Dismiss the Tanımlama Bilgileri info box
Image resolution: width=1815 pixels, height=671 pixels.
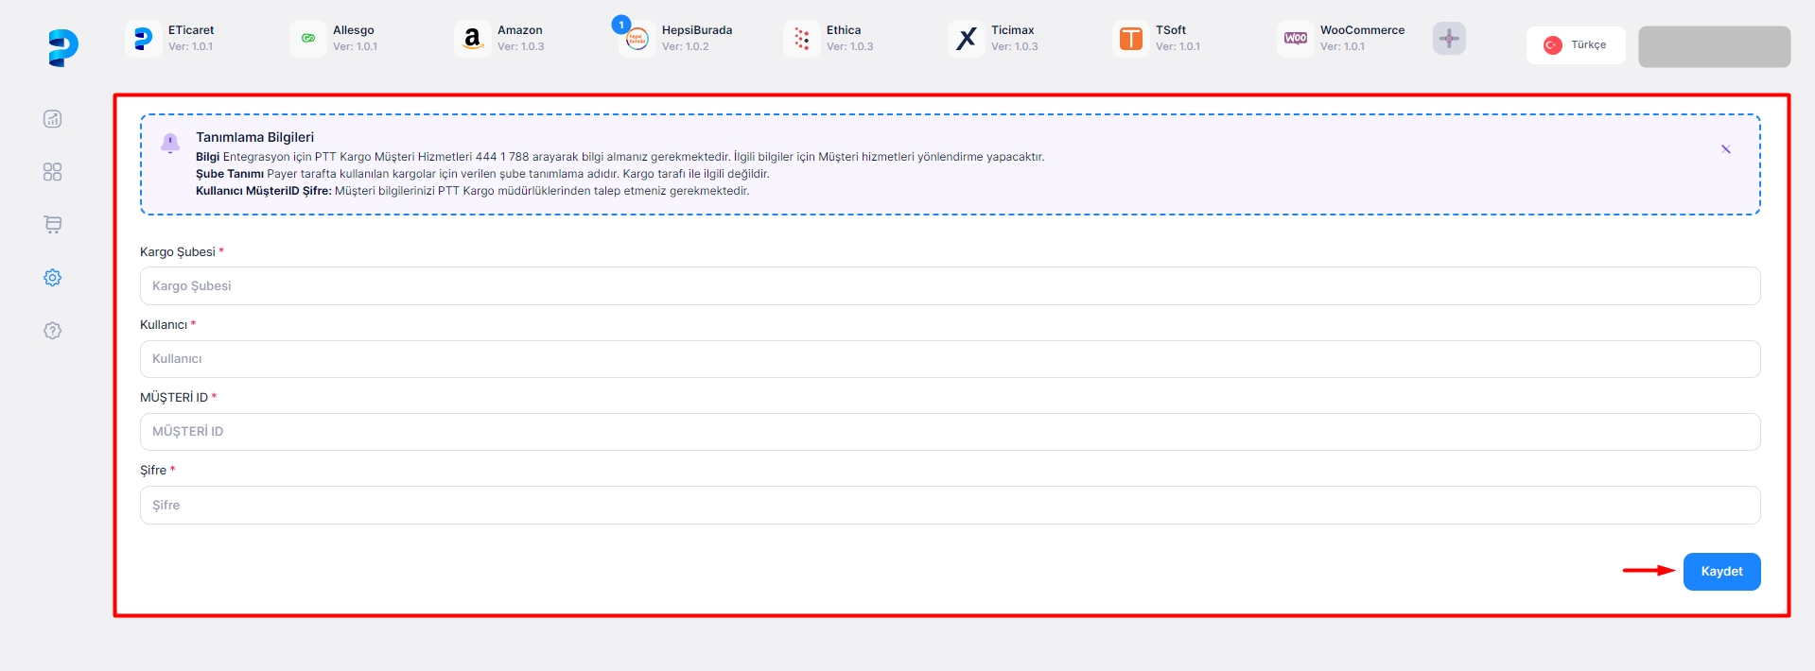pyautogui.click(x=1725, y=149)
